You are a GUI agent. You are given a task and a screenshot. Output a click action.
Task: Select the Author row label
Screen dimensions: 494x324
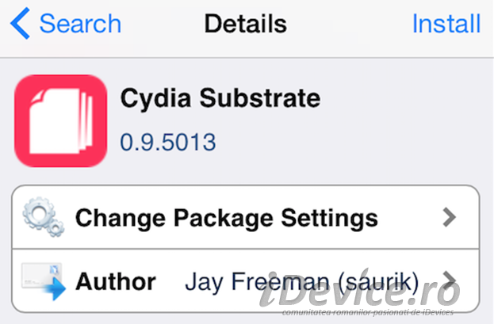[x=116, y=281]
